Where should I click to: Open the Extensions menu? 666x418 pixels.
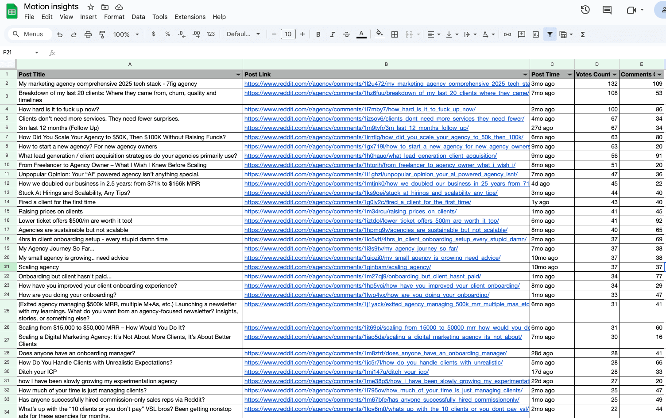[190, 17]
